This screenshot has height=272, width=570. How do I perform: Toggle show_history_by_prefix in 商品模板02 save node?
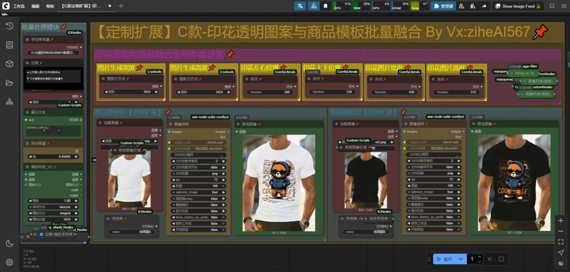point(434,217)
